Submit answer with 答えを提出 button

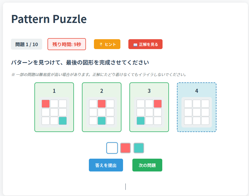[x=106, y=165]
